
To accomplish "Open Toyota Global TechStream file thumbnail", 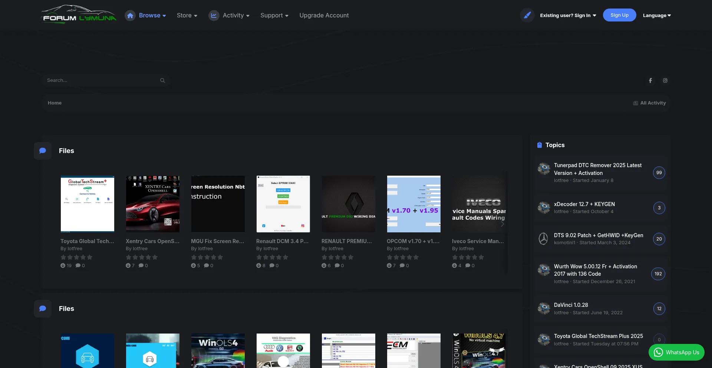I will click(x=88, y=204).
